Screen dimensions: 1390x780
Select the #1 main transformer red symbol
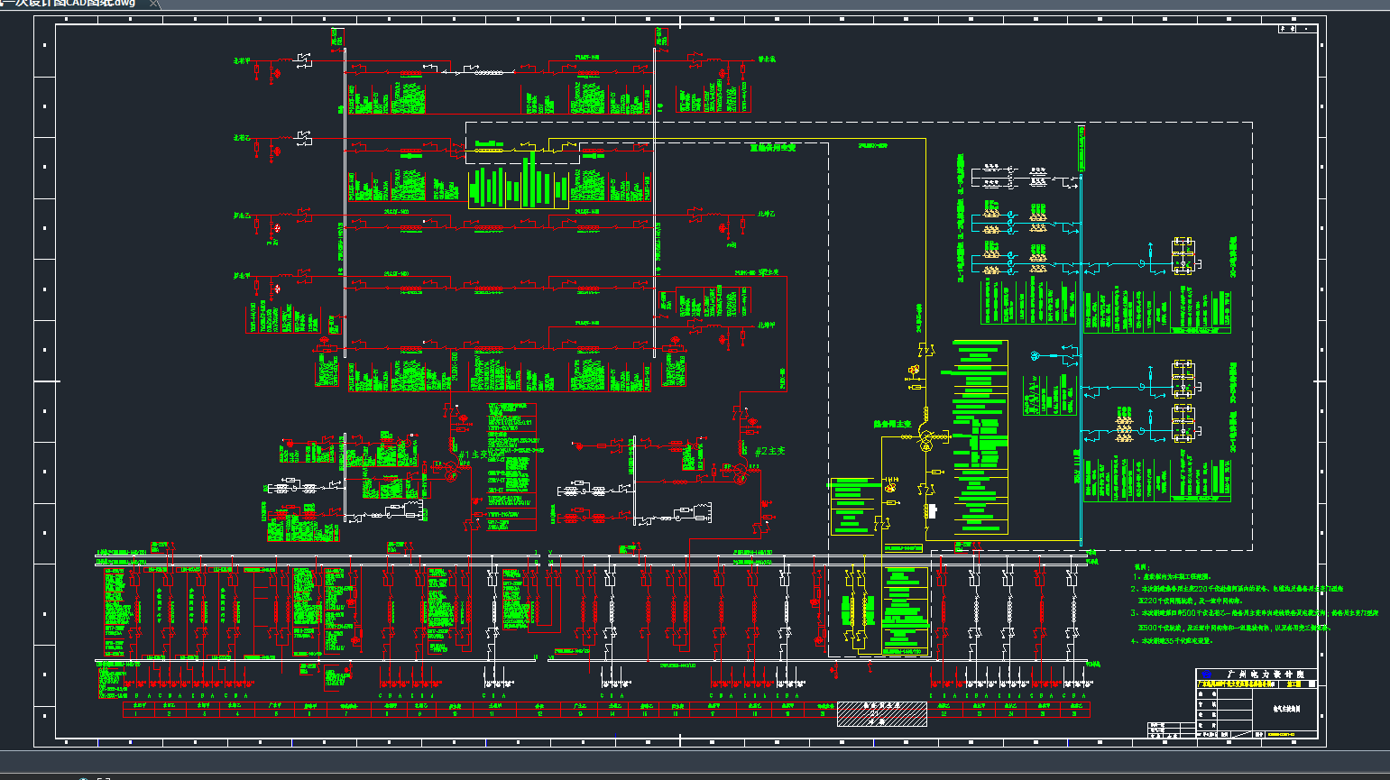(x=451, y=469)
